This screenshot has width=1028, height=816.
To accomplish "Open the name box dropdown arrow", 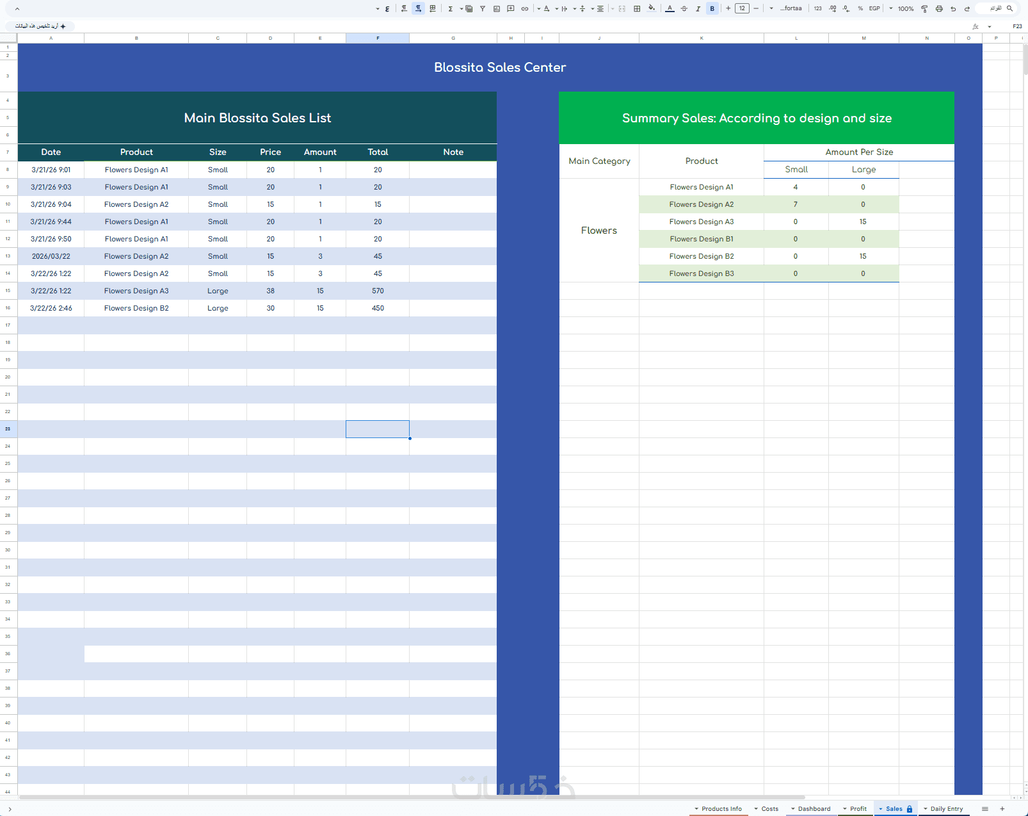I will click(x=990, y=26).
